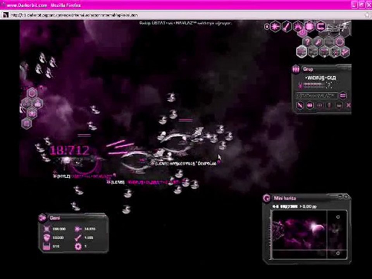Click the site identity icon left of the URL
Viewport: 372px width, 279px height.
[x=6, y=15]
